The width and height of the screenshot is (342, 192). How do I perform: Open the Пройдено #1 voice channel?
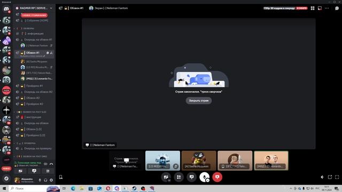click(34, 86)
